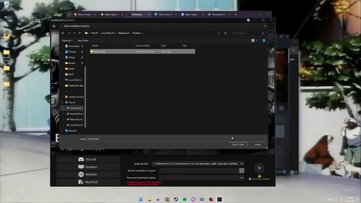This screenshot has width=361, height=203.
Task: Browse Resource Download Location with ellipsis icon
Action: point(241,178)
